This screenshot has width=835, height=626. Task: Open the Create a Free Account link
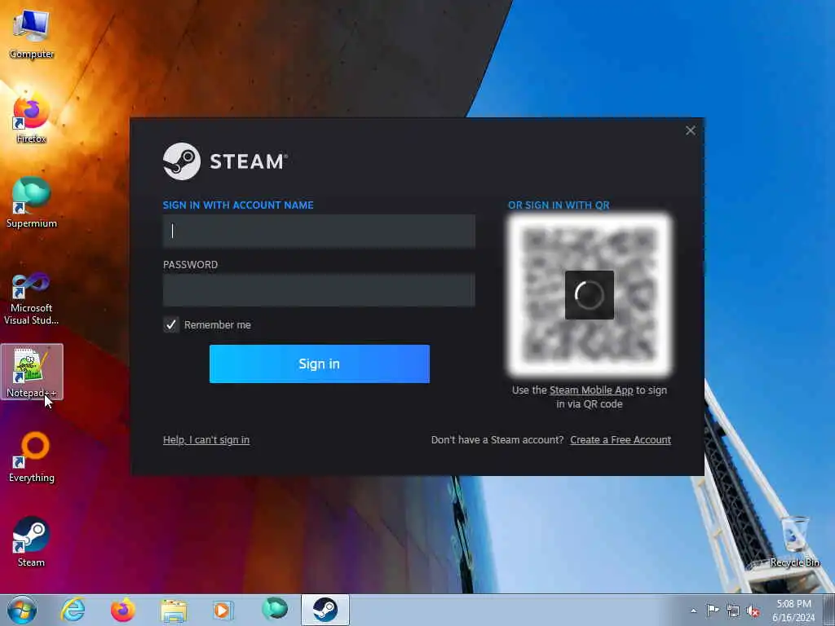(x=621, y=439)
